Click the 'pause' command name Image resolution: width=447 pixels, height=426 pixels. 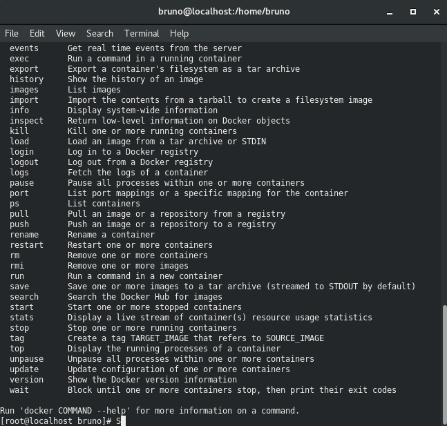coord(21,183)
